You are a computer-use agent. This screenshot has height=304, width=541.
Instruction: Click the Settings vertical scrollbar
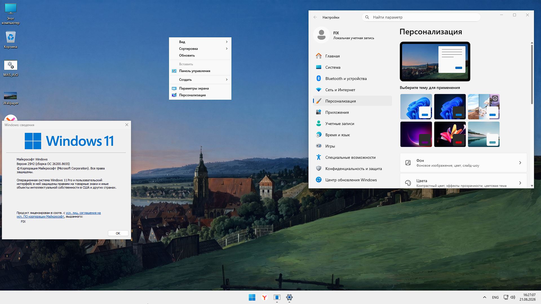(x=532, y=75)
